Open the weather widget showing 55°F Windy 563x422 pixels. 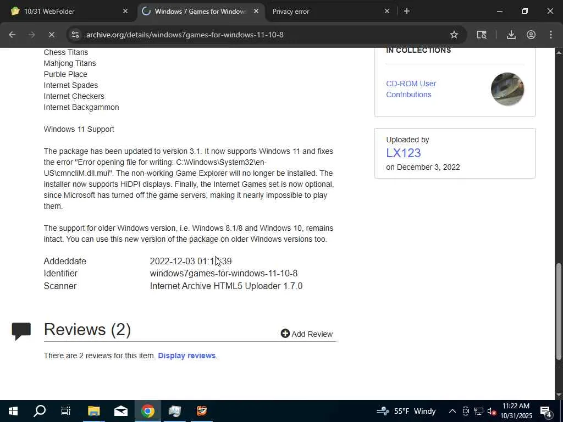(x=406, y=411)
